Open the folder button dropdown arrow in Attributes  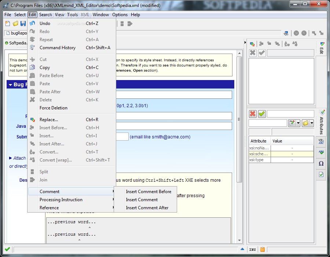click(x=312, y=123)
